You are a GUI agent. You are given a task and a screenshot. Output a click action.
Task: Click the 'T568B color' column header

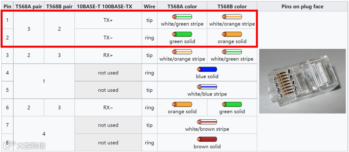coord(232,6)
